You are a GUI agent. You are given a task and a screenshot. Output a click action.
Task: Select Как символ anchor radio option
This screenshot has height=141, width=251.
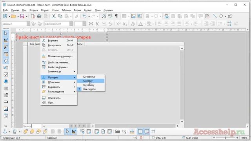pos(91,89)
